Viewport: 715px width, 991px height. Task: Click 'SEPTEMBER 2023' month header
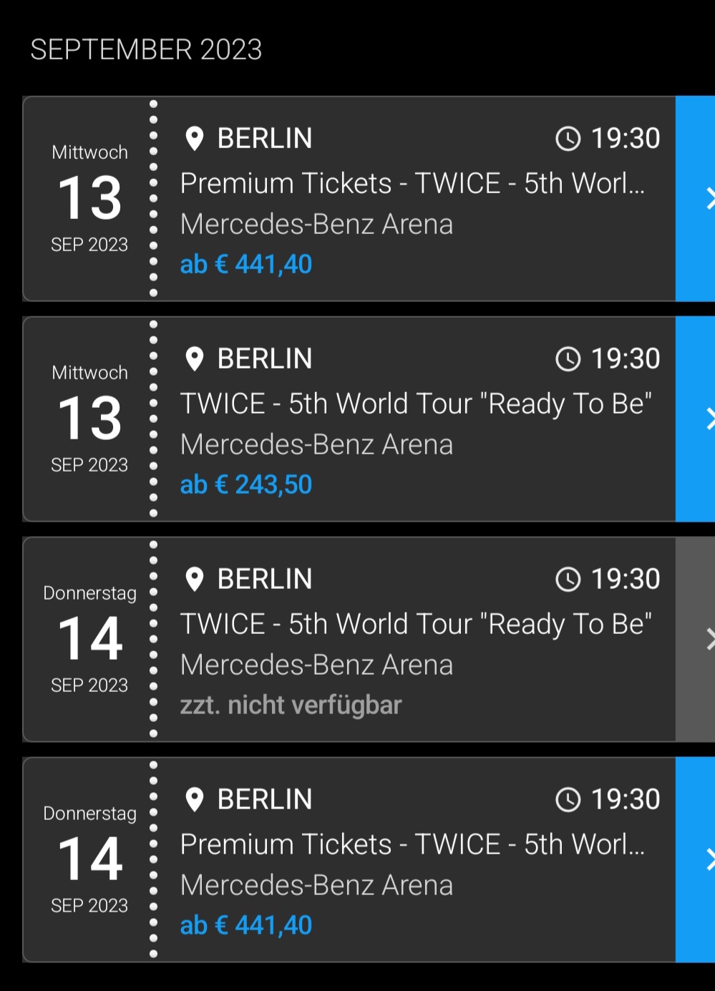click(x=146, y=50)
